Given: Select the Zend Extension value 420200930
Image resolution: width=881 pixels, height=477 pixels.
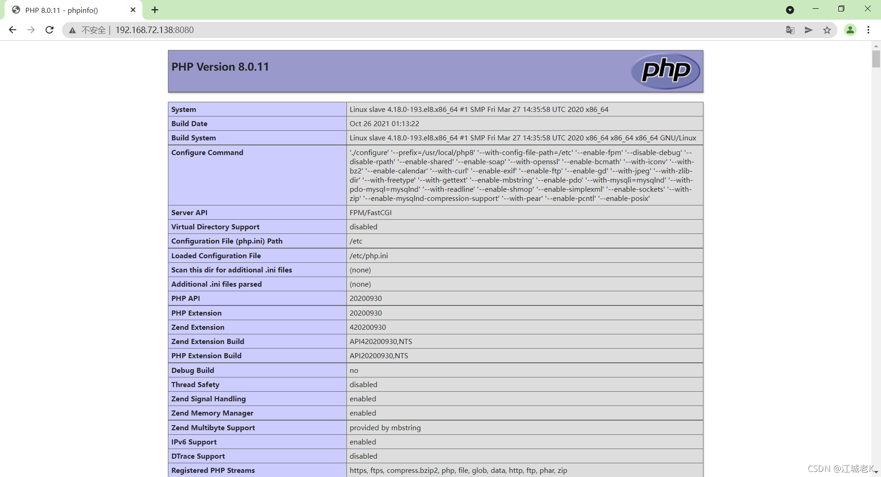Looking at the screenshot, I should [368, 327].
